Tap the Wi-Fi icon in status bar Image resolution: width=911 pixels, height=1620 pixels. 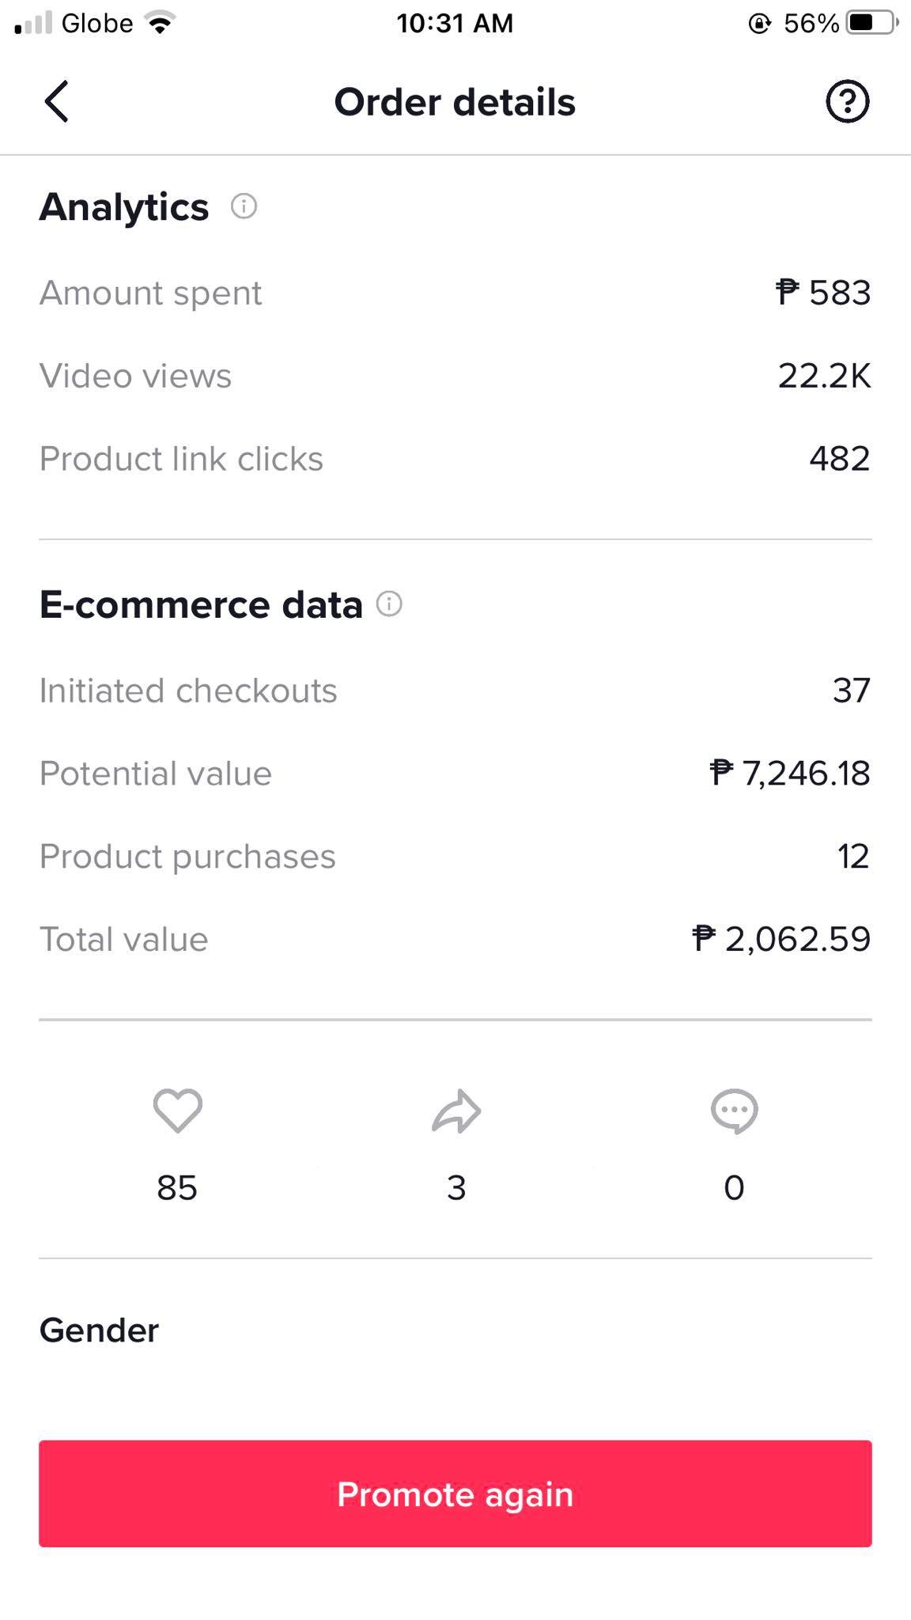coord(161,24)
